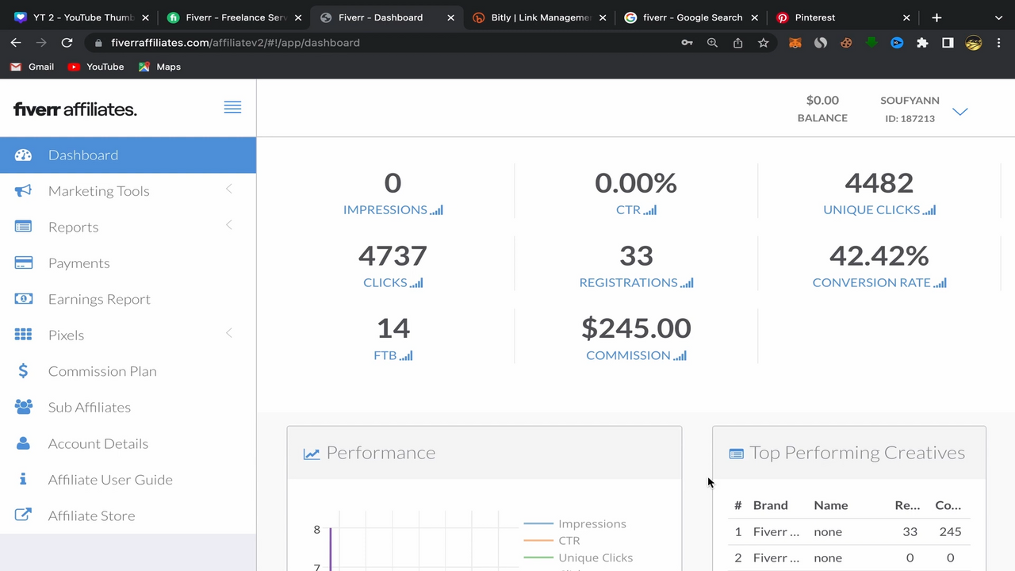The height and width of the screenshot is (571, 1015).
Task: Open the Gmail bookmark
Action: (32, 67)
